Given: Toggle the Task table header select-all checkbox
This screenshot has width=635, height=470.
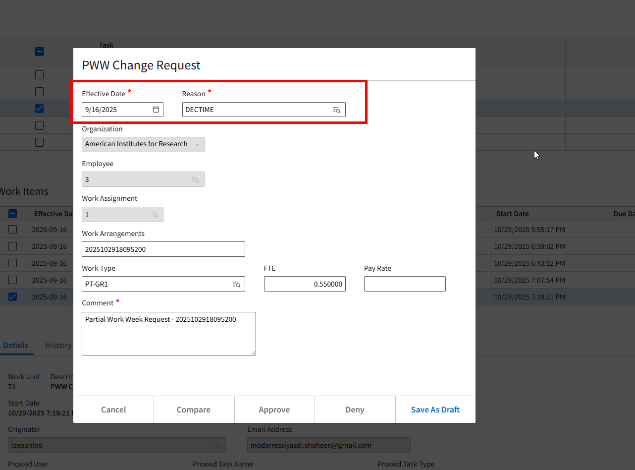Looking at the screenshot, I should coord(39,52).
